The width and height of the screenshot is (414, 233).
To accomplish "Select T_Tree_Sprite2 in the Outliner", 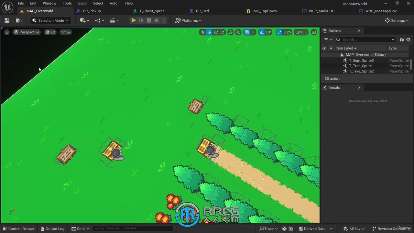I will tap(361, 71).
